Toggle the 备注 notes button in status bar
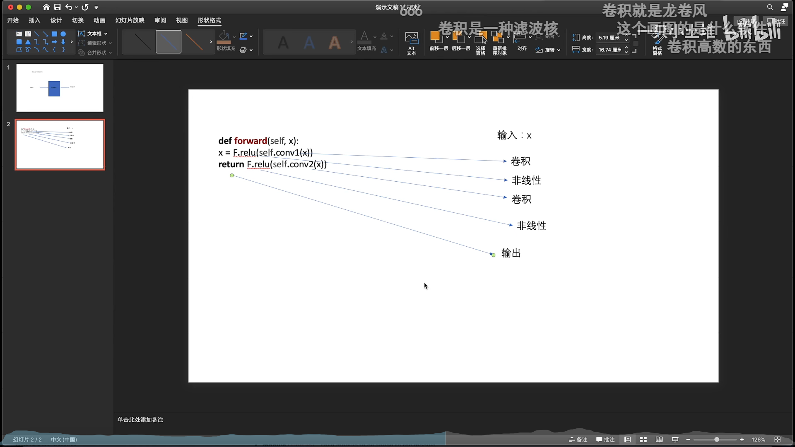This screenshot has width=795, height=447. coord(578,440)
